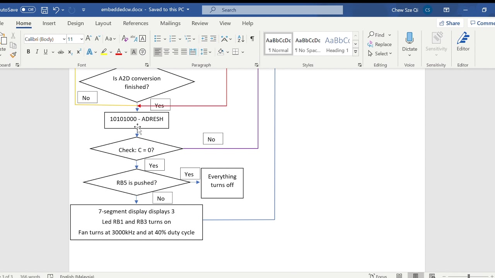Decrease indent of paragraph
Image resolution: width=495 pixels, height=278 pixels.
coord(204,39)
